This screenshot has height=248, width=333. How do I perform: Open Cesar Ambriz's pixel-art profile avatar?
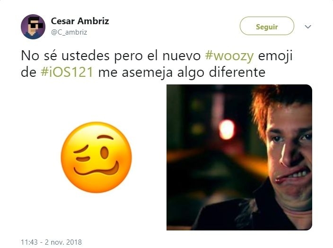[33, 27]
